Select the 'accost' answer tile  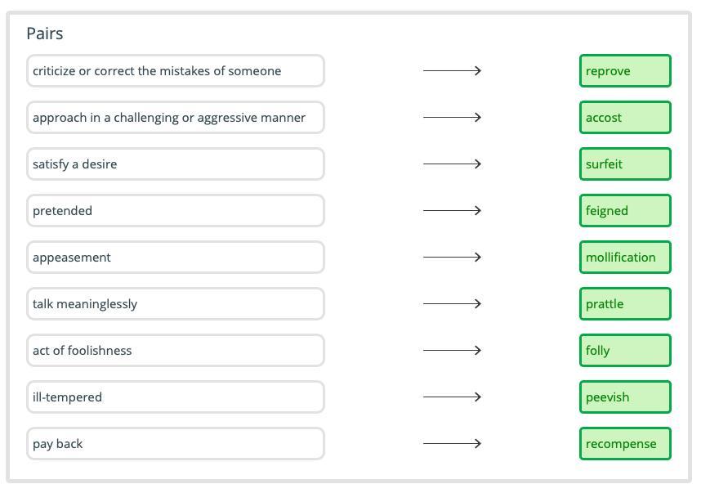point(625,118)
